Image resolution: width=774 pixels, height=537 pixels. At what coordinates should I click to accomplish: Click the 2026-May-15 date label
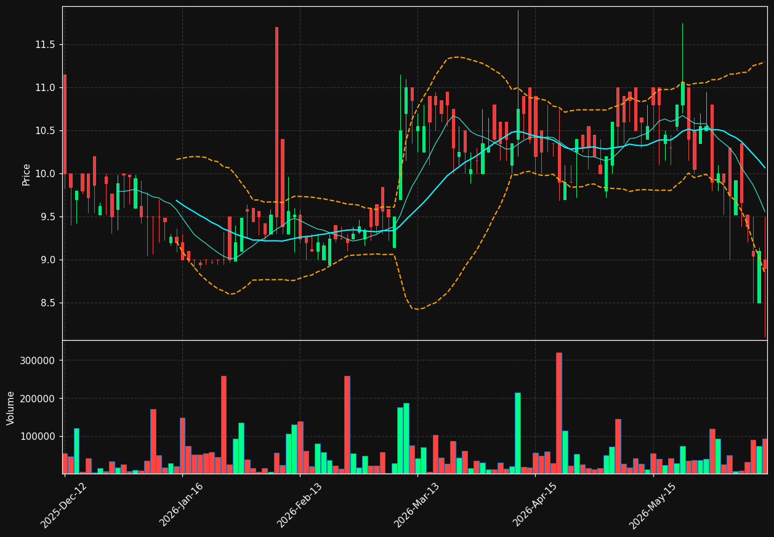[x=653, y=506]
